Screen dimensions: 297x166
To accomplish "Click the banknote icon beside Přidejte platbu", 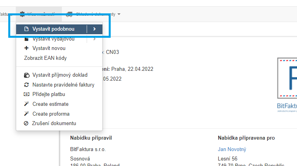I will [x=26, y=94].
